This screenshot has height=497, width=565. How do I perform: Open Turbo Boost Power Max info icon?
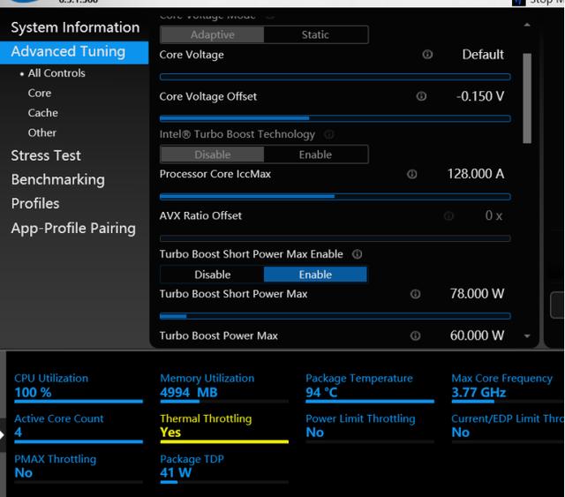click(415, 336)
